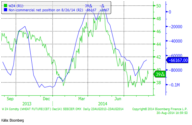Click the 2014 year label
The height and width of the screenshot is (125, 192).
click(103, 104)
